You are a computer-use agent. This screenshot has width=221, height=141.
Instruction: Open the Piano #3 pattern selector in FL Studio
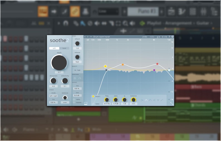pyautogui.click(x=143, y=11)
